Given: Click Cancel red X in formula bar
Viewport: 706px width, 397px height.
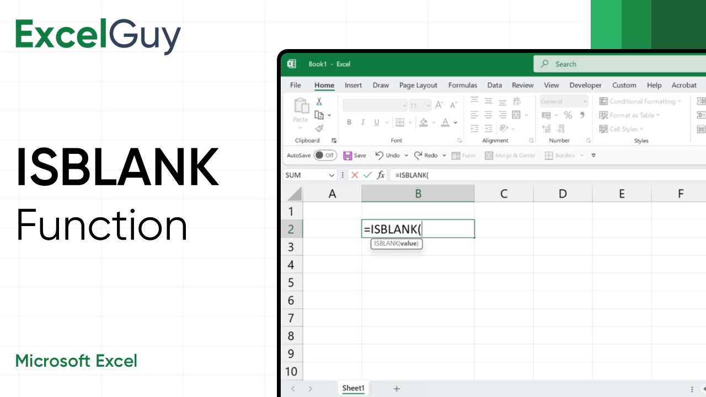Looking at the screenshot, I should pyautogui.click(x=355, y=175).
